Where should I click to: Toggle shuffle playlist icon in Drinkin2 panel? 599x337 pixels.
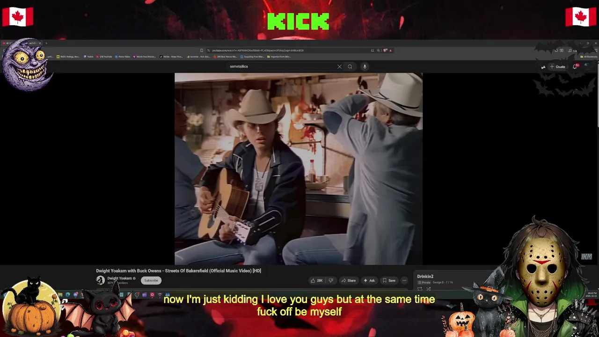pos(428,289)
